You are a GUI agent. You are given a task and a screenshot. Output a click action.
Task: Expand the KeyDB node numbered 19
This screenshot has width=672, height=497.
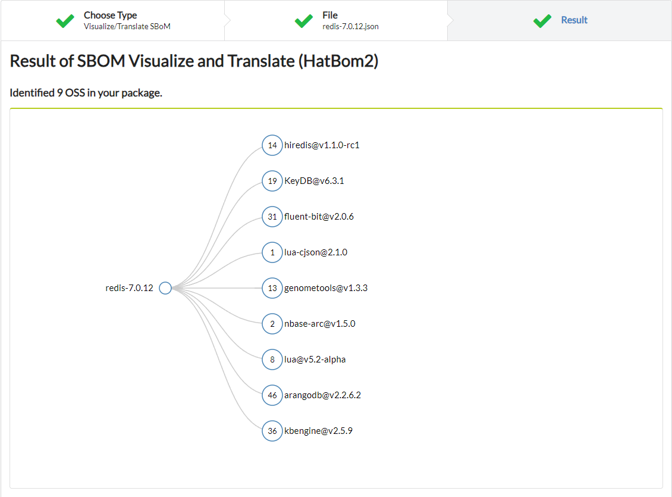272,181
